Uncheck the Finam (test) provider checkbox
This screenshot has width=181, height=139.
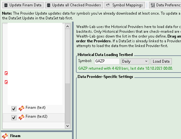14,109
